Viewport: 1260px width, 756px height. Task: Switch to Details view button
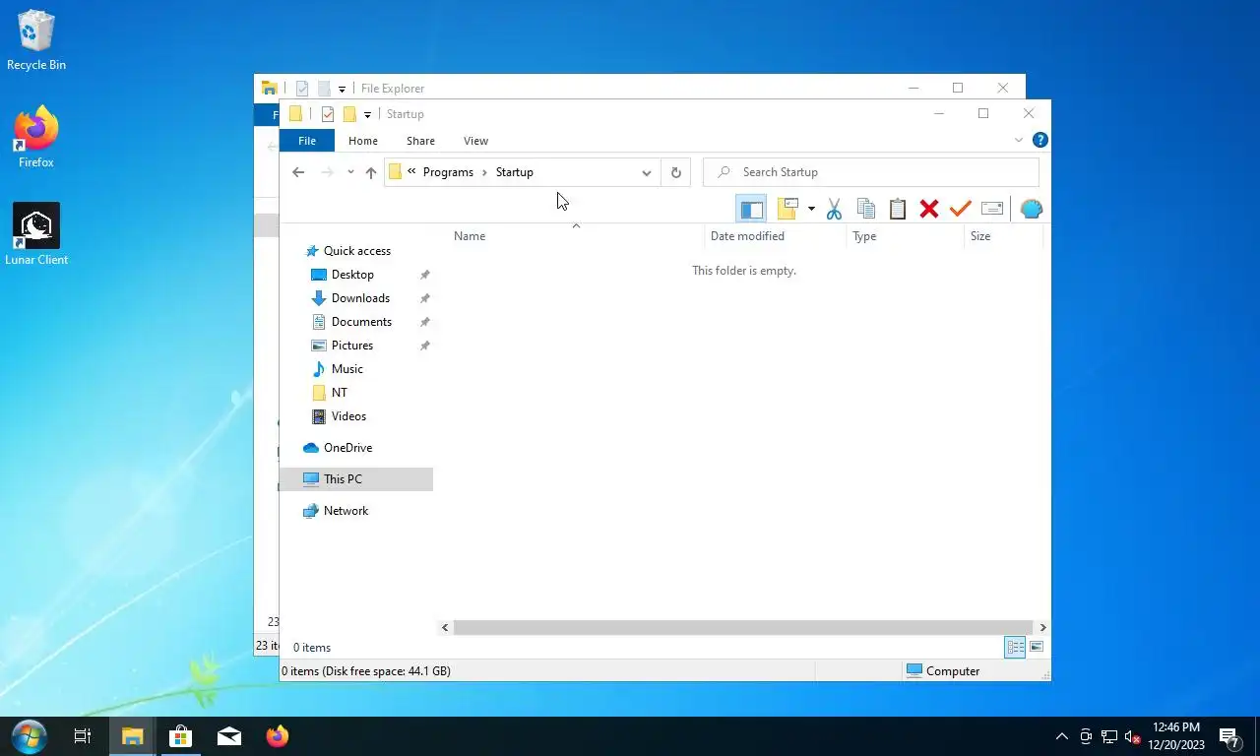(1015, 647)
